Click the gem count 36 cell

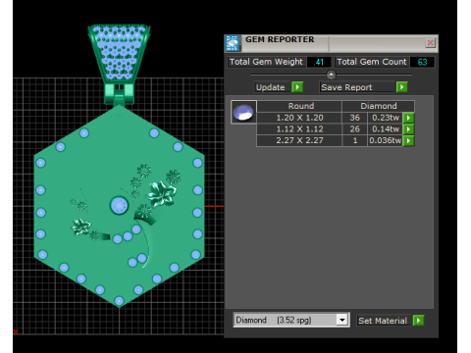pos(355,118)
